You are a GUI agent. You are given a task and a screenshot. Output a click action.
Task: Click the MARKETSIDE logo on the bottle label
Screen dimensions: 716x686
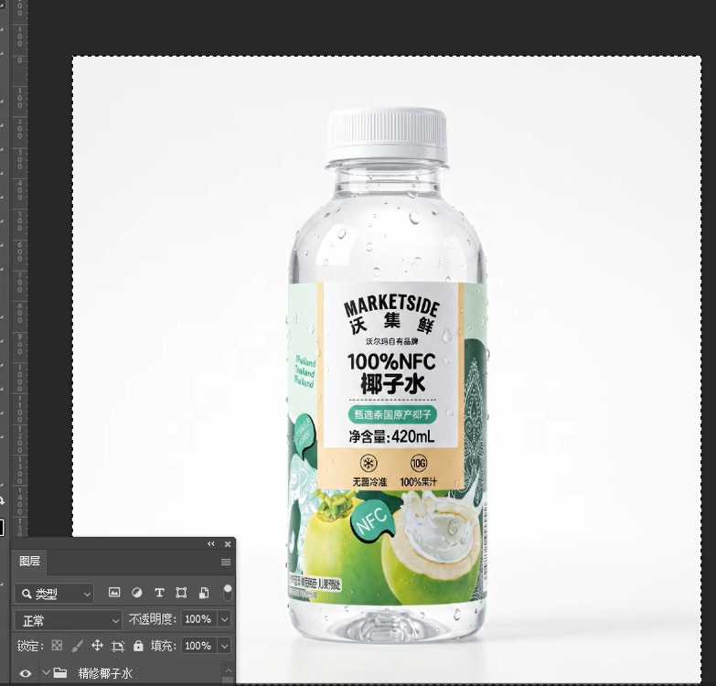[x=391, y=306]
